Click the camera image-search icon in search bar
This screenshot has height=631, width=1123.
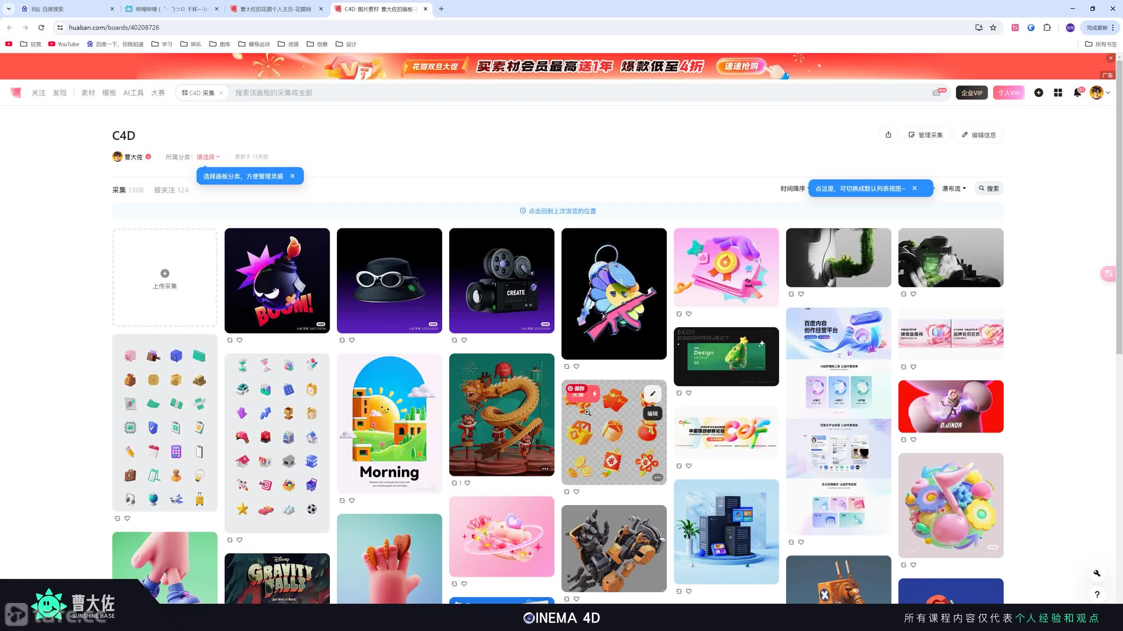click(936, 93)
